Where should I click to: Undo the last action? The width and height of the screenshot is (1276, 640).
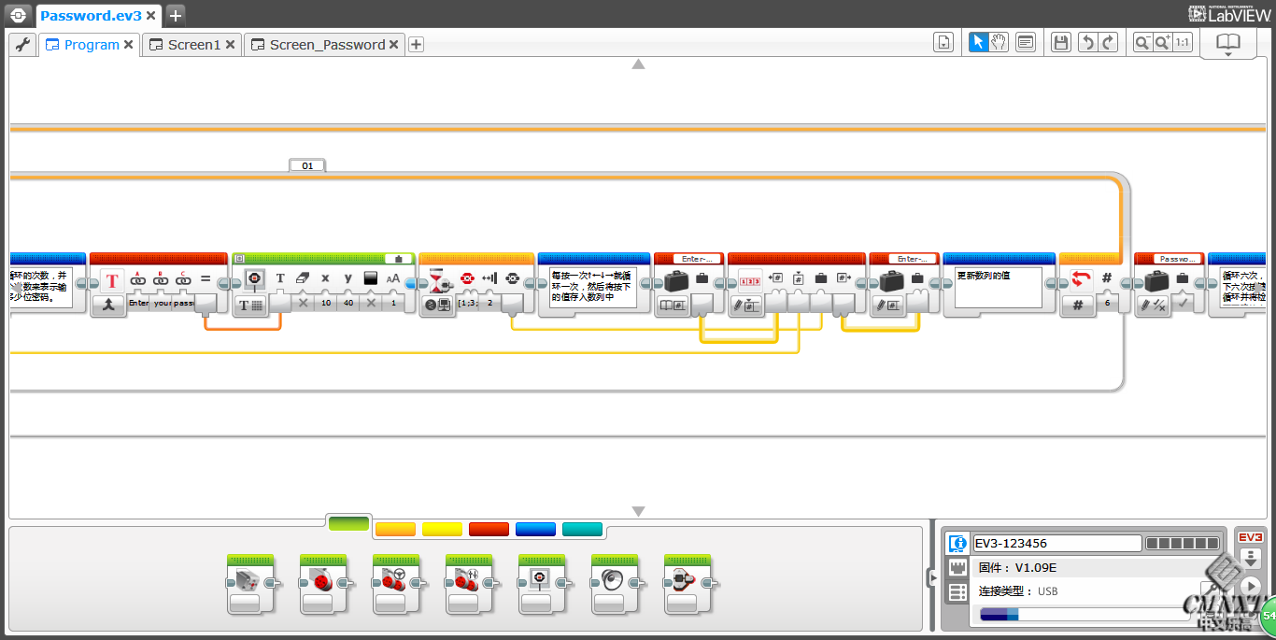coord(1086,42)
